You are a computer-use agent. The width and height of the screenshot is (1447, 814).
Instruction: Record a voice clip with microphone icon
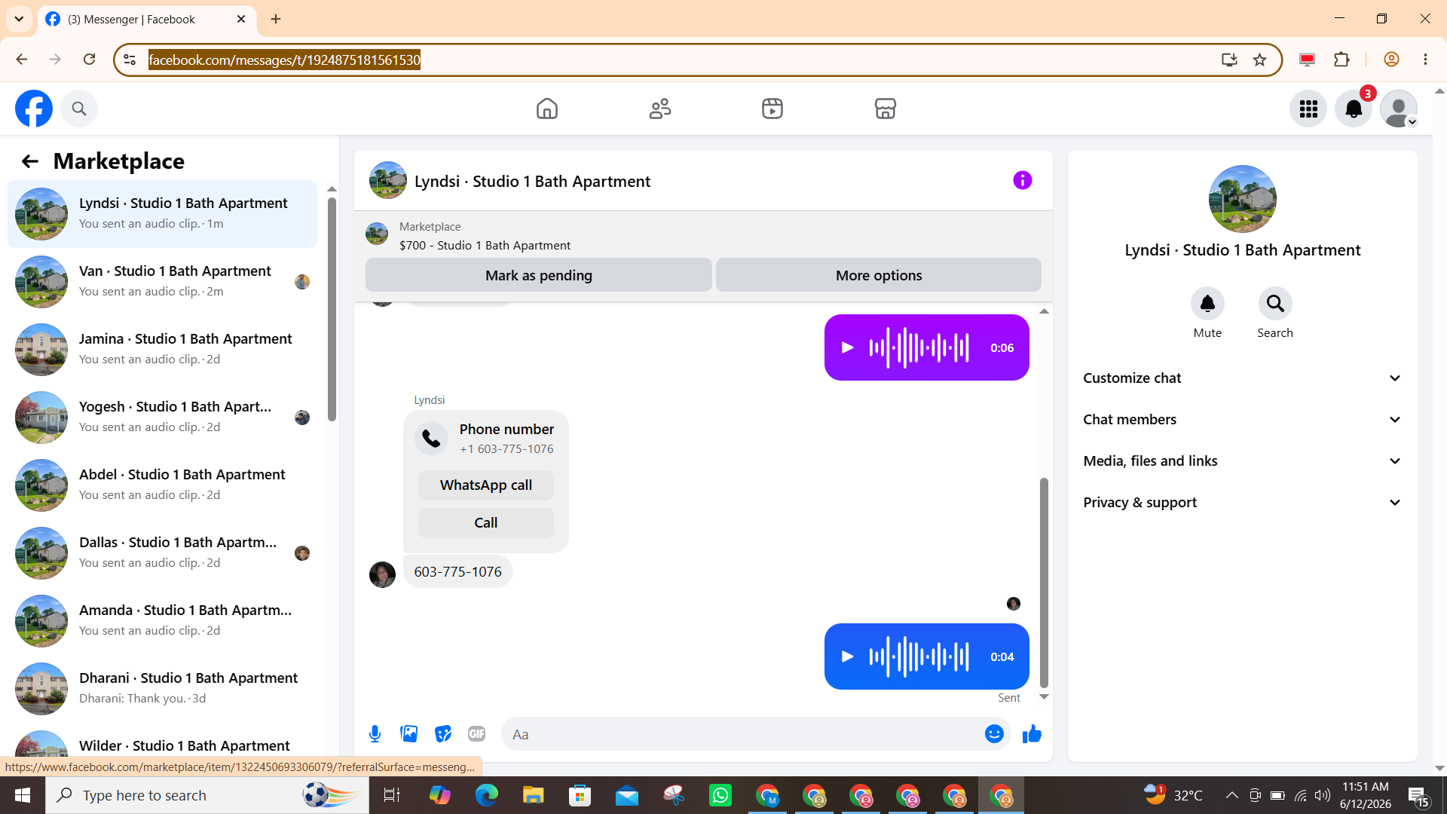tap(375, 734)
